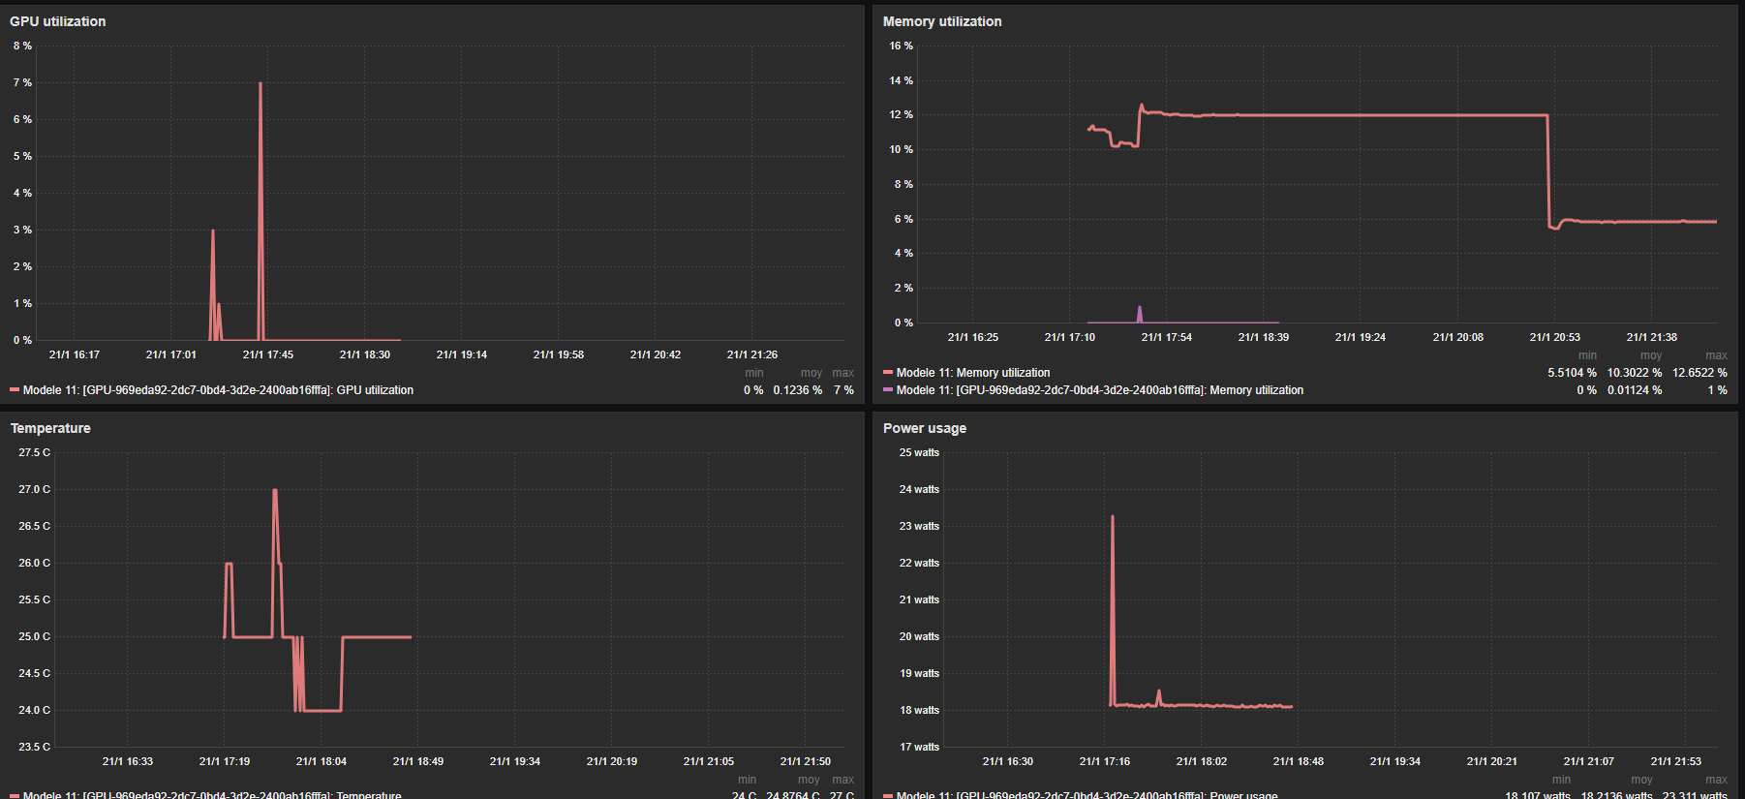Click the 23 watts spike in Power usage graph

click(1112, 516)
